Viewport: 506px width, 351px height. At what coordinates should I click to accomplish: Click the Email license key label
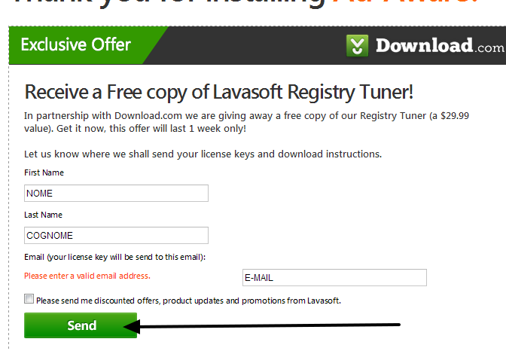coord(115,257)
